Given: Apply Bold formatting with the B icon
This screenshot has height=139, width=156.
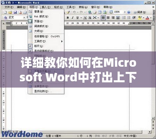Looking at the screenshot, I should pos(68,18).
